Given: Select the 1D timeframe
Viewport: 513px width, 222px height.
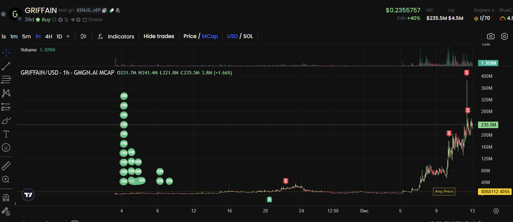Looking at the screenshot, I should (x=59, y=36).
